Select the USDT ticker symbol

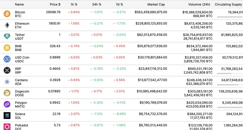pyautogui.click(x=19, y=38)
